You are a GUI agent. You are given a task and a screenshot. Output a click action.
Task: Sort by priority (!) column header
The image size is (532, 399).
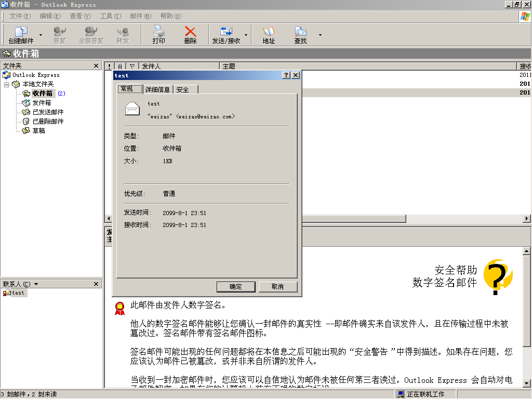coord(109,66)
